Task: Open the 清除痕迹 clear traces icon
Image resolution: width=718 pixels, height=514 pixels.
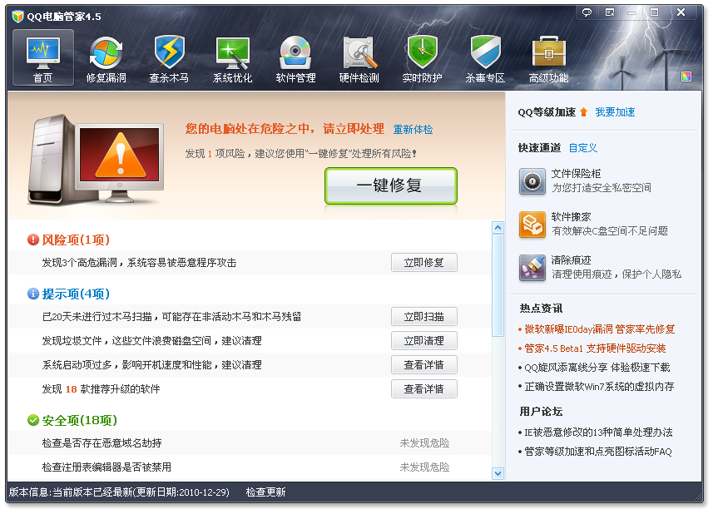Action: [x=532, y=267]
